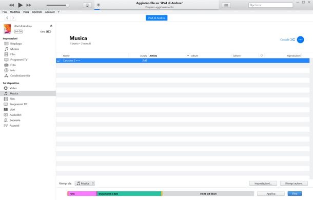313x200 pixels.
Task: Click the play button
Action: coord(20,5)
